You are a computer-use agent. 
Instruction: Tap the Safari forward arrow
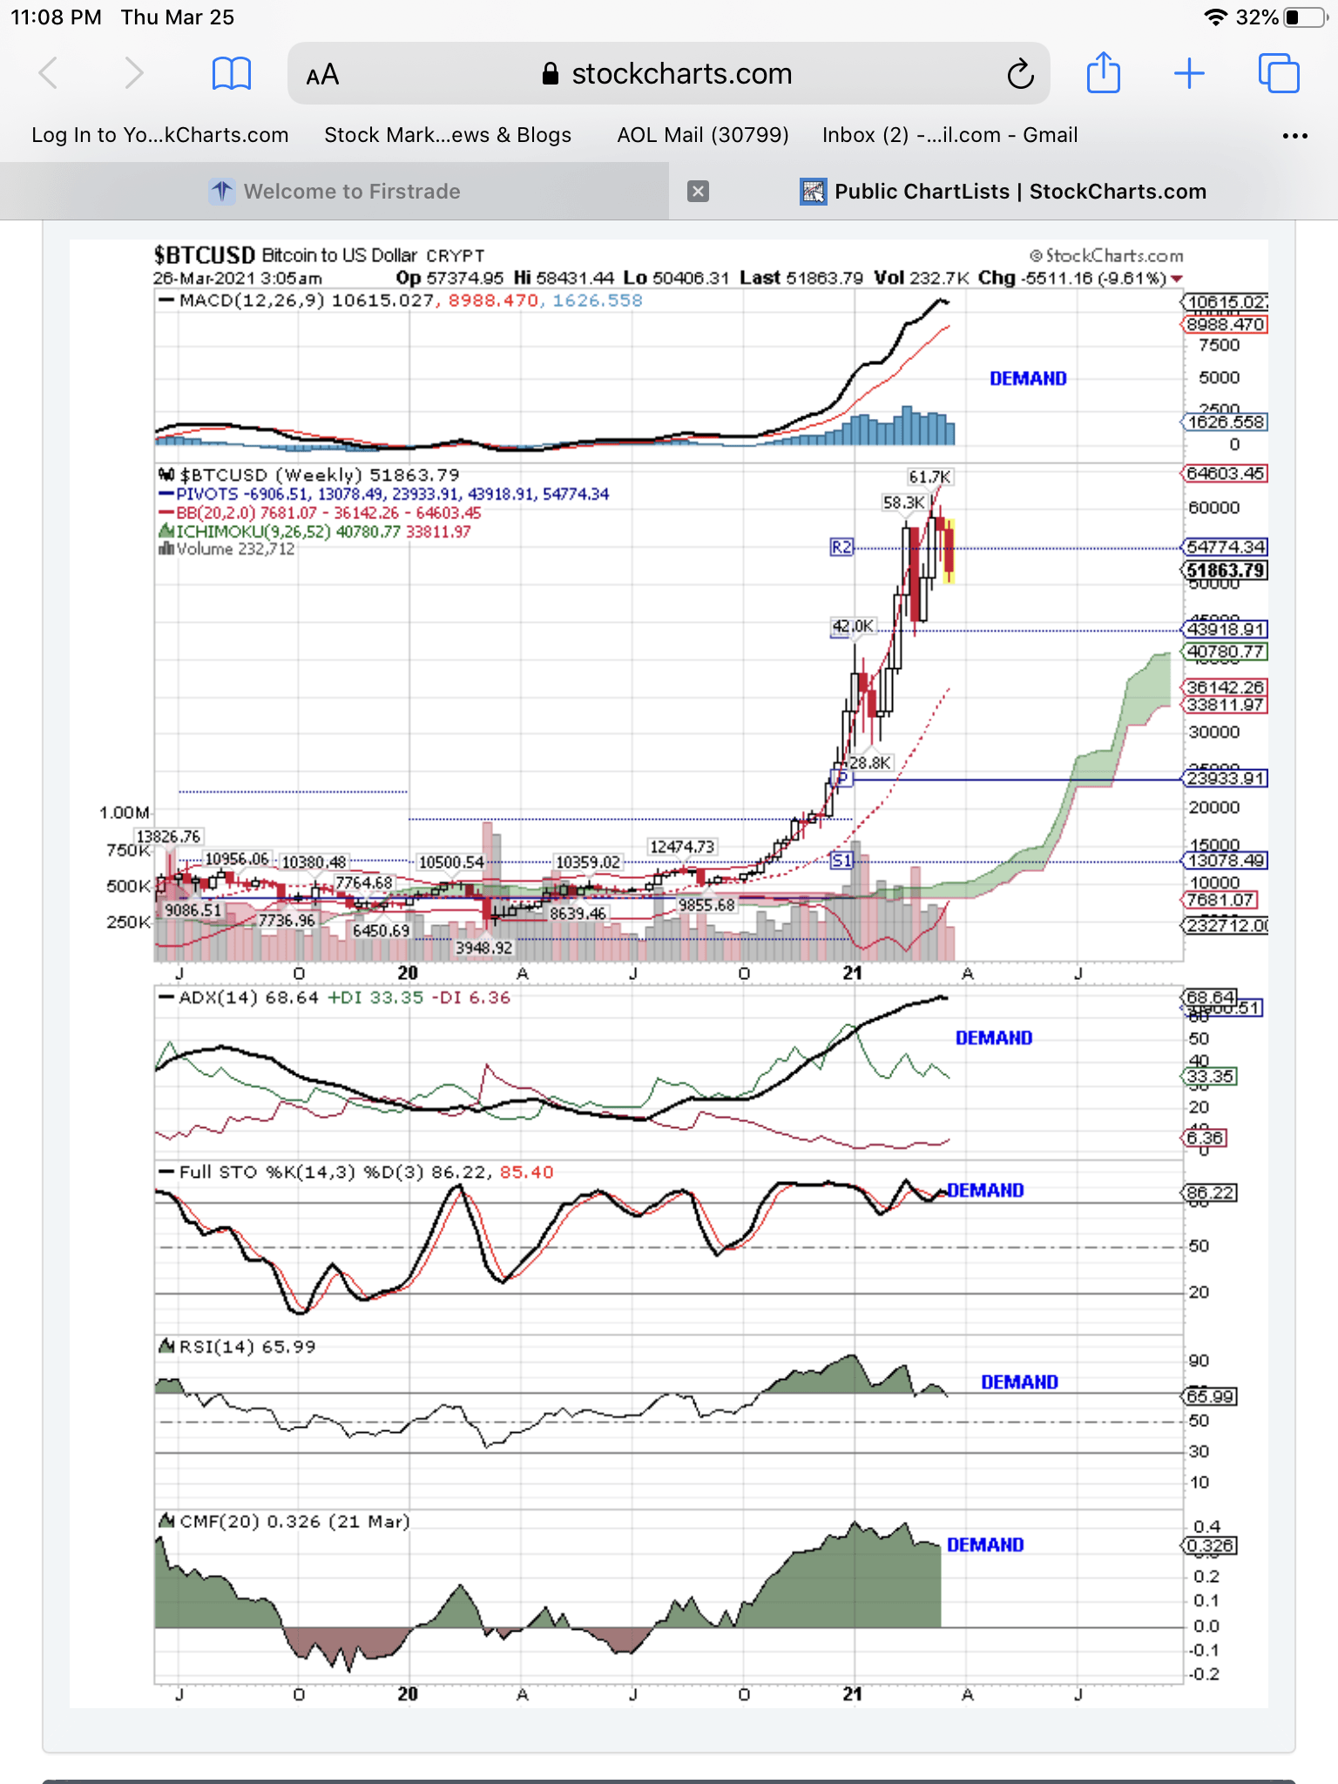(x=133, y=73)
